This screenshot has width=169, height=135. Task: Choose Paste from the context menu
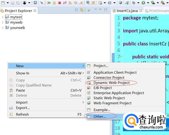[47, 90]
